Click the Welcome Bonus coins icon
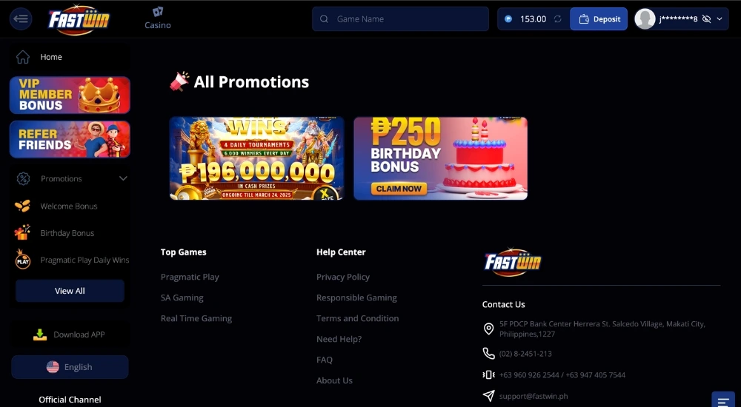 [22, 206]
